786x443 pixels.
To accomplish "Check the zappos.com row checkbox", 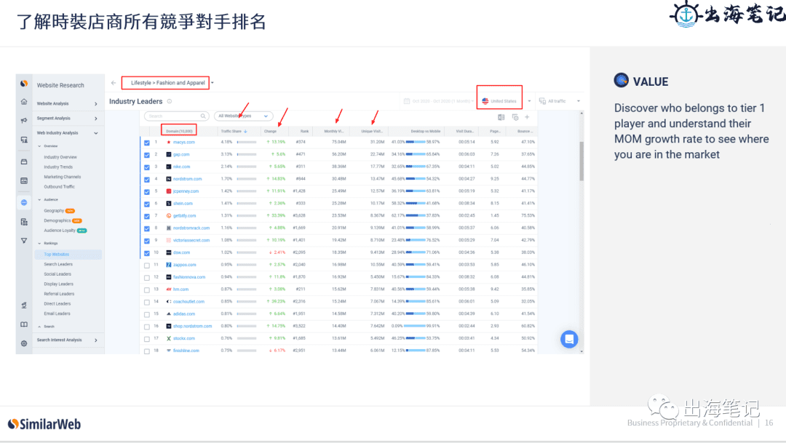I will [147, 265].
